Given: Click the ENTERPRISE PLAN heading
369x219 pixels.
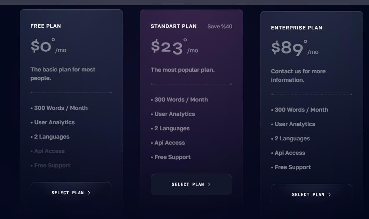Looking at the screenshot, I should tap(296, 28).
